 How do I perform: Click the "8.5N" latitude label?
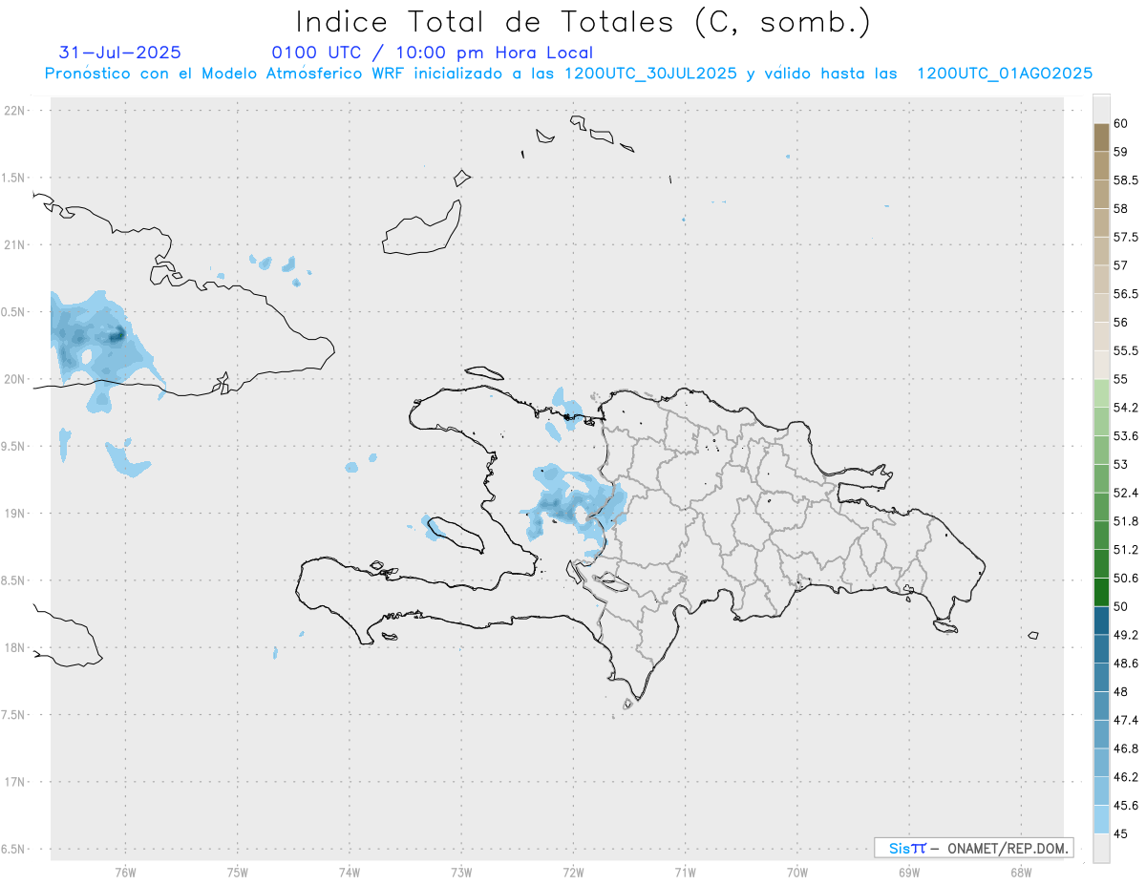click(x=13, y=580)
